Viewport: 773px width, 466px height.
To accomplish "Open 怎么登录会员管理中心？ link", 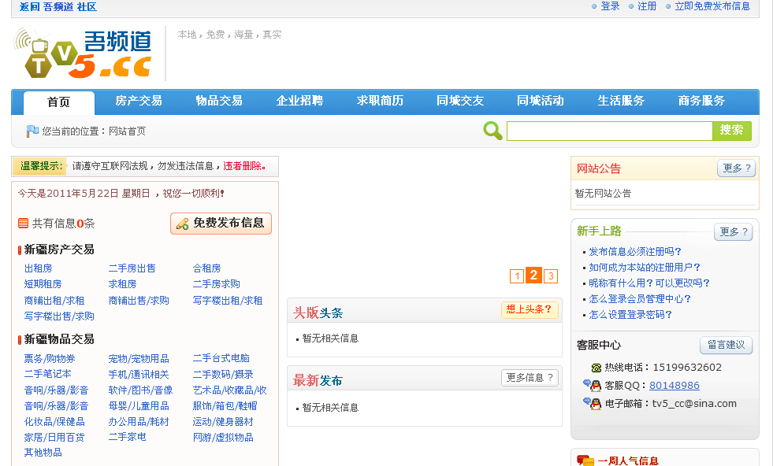I will click(x=640, y=299).
